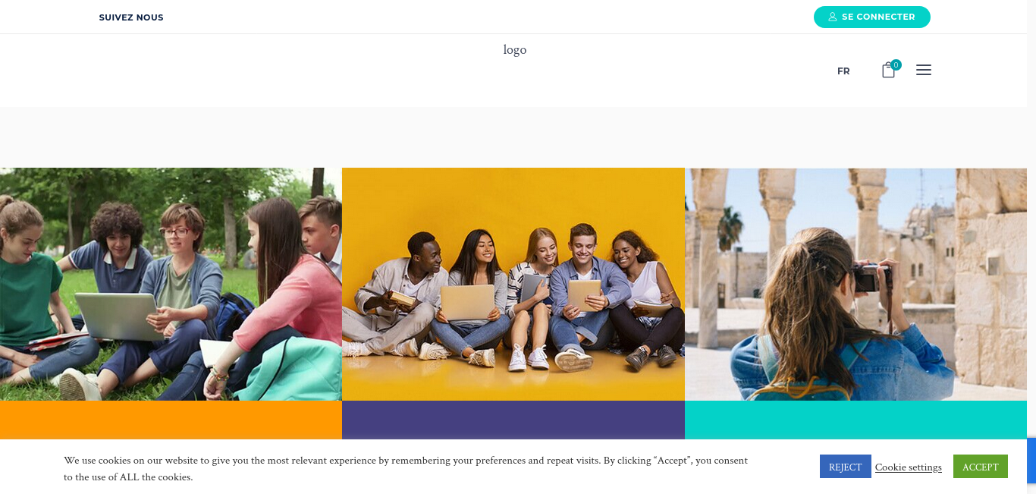Click the site logo
This screenshot has height=494, width=1036.
coord(515,50)
